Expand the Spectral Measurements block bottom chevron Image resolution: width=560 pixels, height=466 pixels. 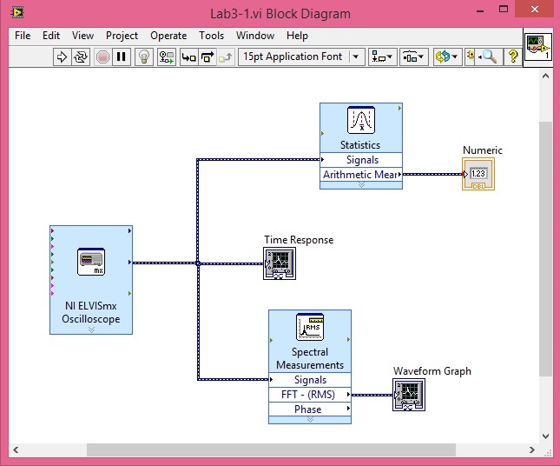click(309, 420)
